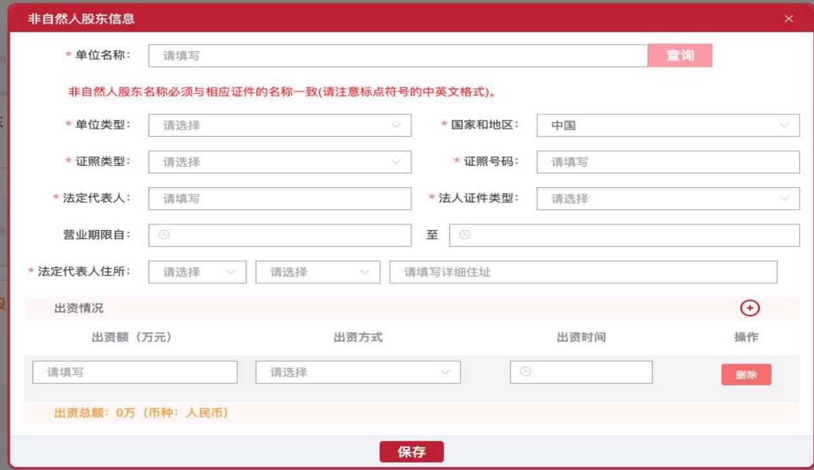Screen dimensions: 814x470
Task: Open the 出资方式 dropdown
Action: (x=358, y=373)
